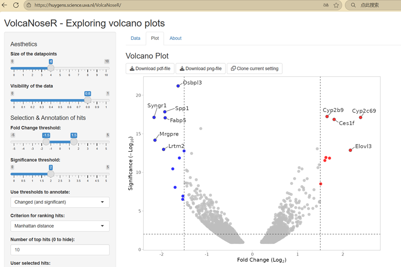Bookmark page with the star icon
The image size is (401, 267).
[336, 5]
